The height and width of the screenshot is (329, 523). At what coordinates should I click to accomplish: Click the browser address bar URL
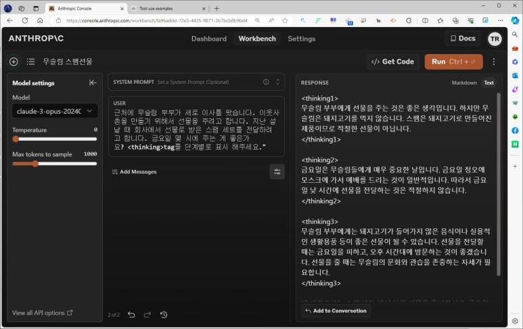(157, 21)
